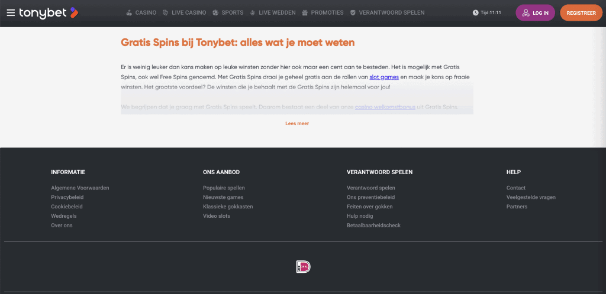
Task: Open the Over ons link
Action: coord(62,226)
